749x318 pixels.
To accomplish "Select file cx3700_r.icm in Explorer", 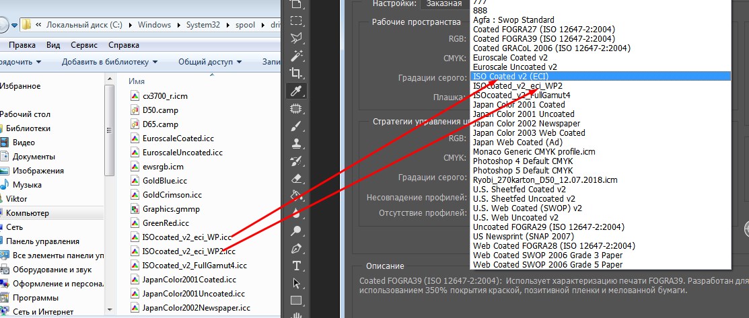I will point(165,96).
